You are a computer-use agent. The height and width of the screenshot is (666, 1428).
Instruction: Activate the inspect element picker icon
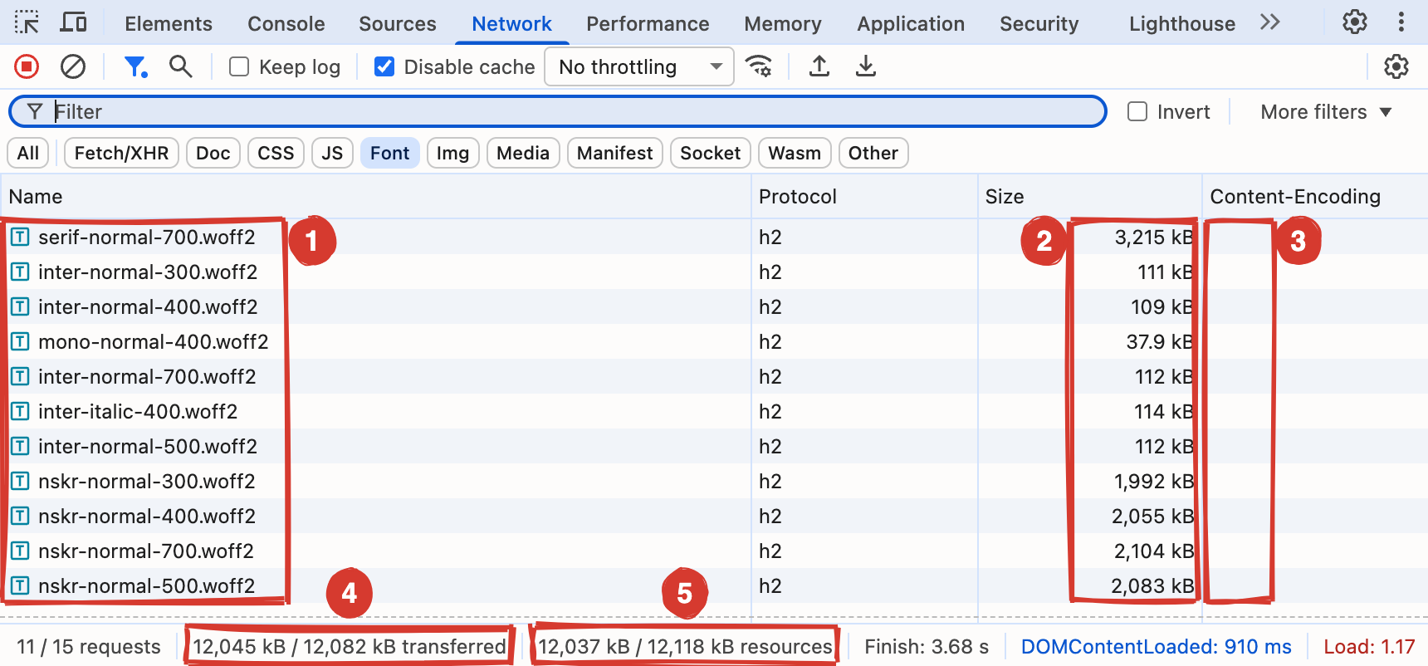(x=27, y=22)
